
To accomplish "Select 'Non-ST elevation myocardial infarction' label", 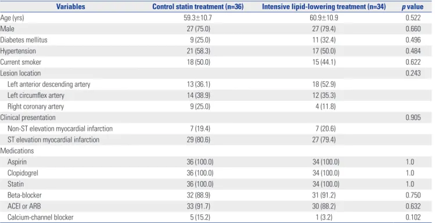I will [60, 129].
